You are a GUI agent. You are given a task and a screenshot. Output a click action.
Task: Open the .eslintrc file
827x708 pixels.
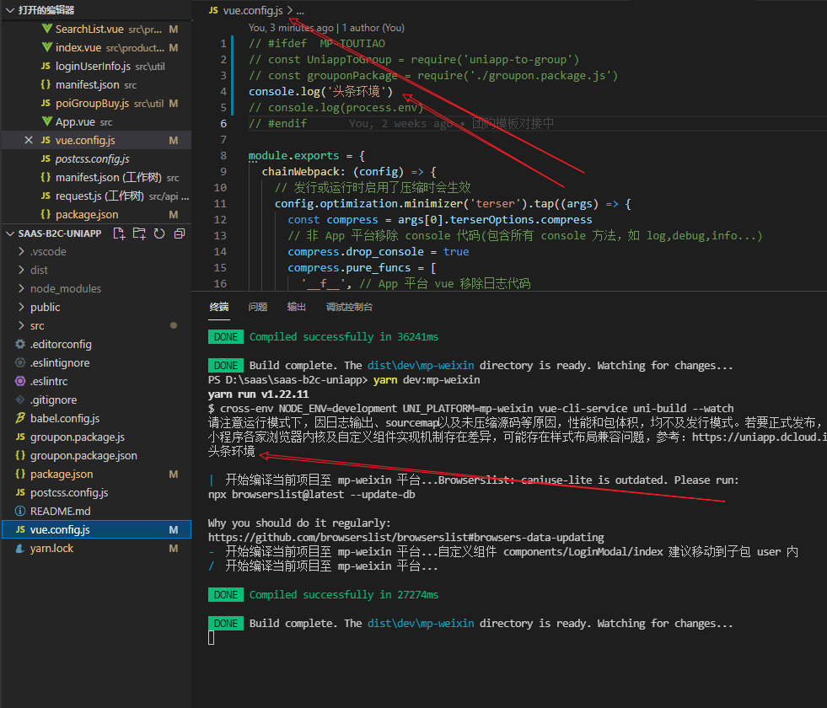[x=96, y=381]
